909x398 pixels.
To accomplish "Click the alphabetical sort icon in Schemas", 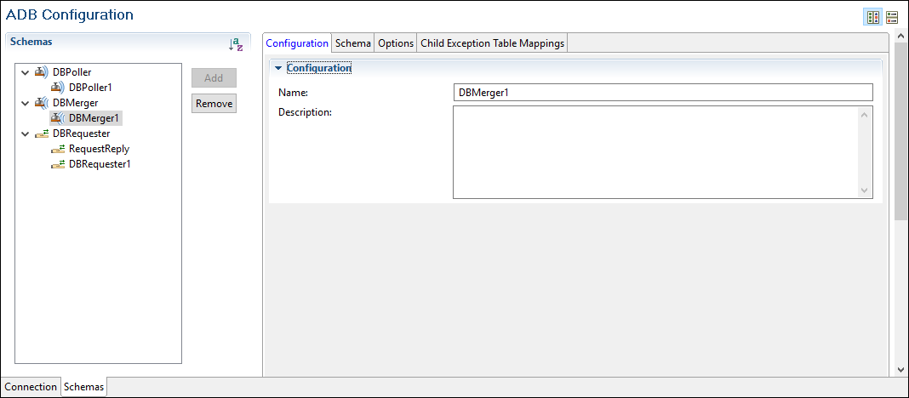I will tap(236, 44).
